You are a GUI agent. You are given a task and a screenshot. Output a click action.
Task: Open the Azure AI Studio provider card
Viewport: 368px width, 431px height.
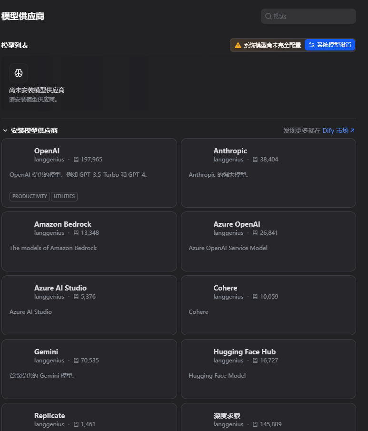tap(89, 305)
